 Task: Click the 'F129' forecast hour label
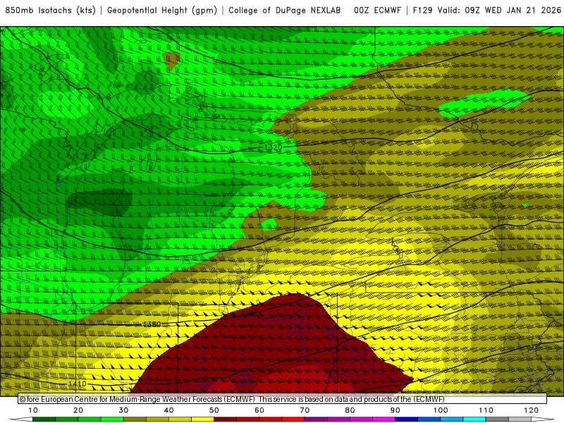422,11
